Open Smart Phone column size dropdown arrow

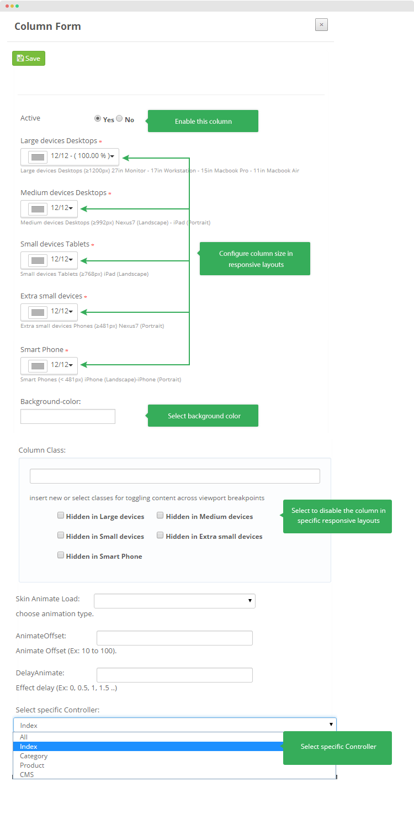(x=71, y=365)
